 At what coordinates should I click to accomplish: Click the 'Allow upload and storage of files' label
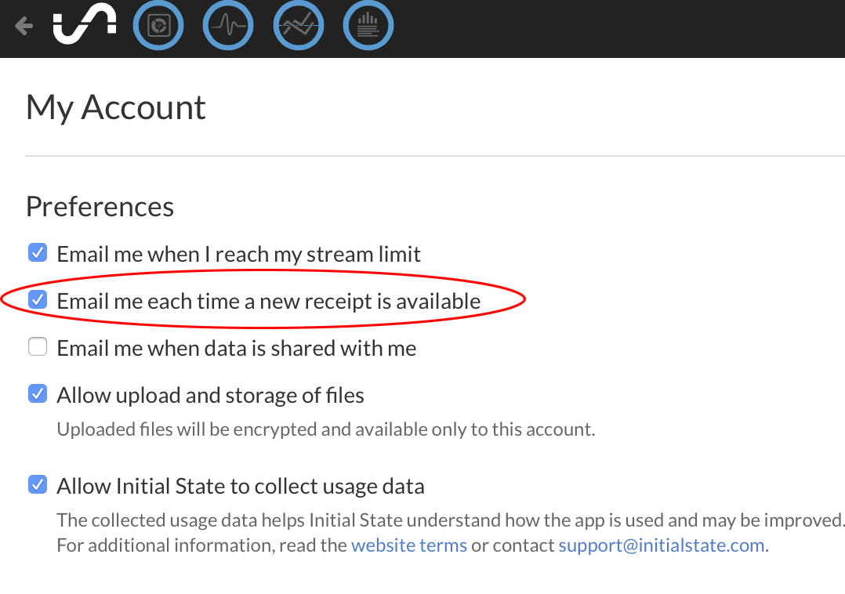point(211,395)
